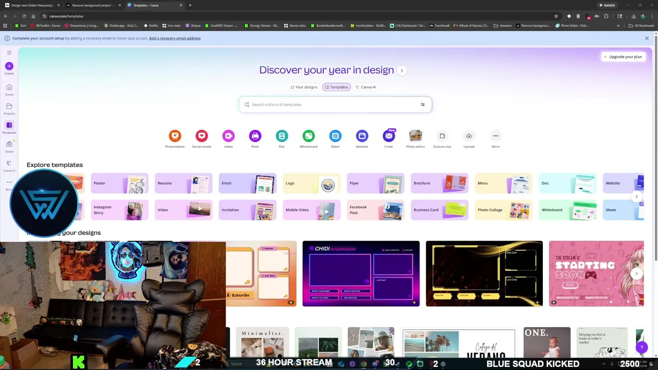658x370 pixels.
Task: Open the Menu template category
Action: point(503,183)
